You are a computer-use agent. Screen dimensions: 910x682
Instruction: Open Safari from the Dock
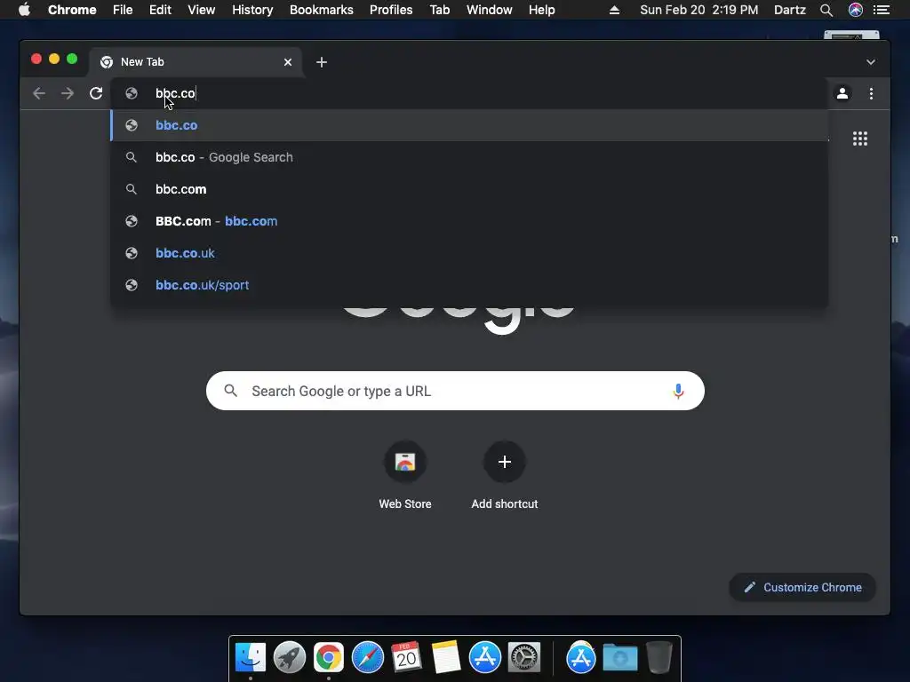point(367,658)
